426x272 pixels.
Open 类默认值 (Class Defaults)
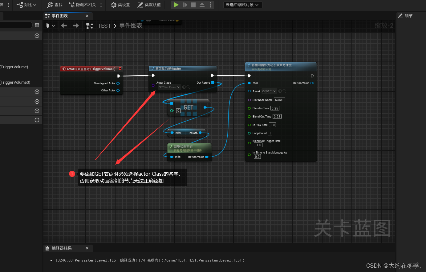(x=149, y=5)
